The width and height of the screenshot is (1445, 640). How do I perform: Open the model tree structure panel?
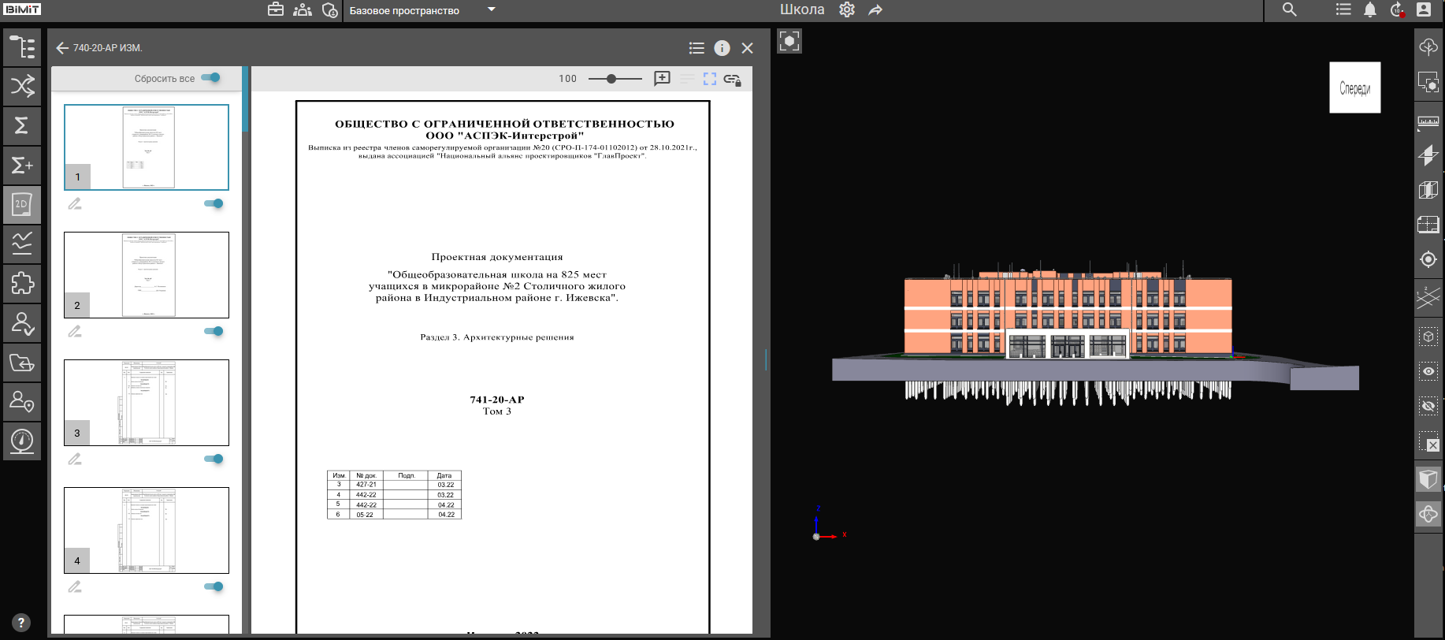pyautogui.click(x=22, y=47)
